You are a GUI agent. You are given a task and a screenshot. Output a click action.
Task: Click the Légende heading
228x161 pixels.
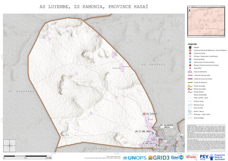coord(192,44)
